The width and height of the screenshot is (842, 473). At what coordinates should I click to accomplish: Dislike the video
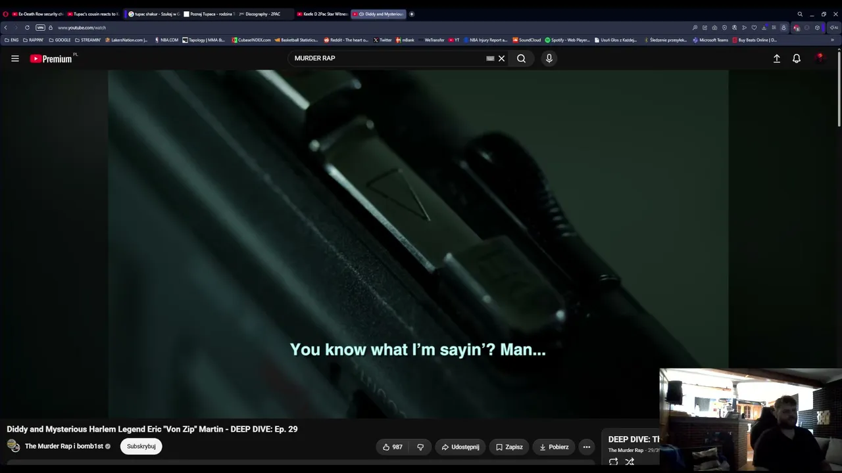coord(420,447)
